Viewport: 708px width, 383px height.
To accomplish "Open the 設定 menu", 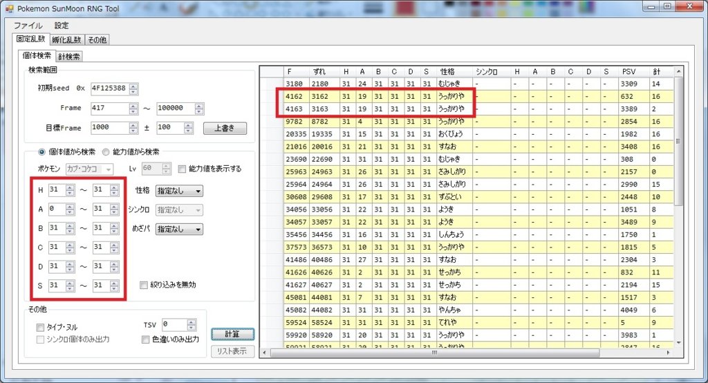I will [62, 26].
